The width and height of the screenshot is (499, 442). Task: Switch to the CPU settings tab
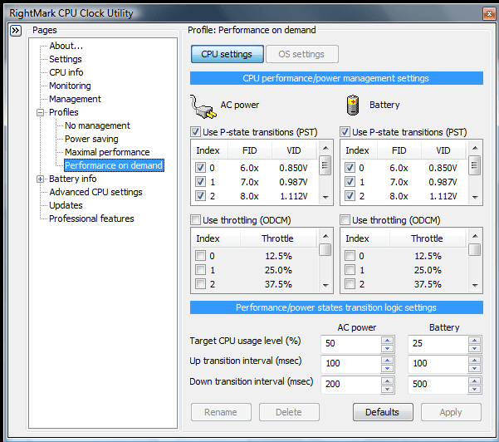227,54
